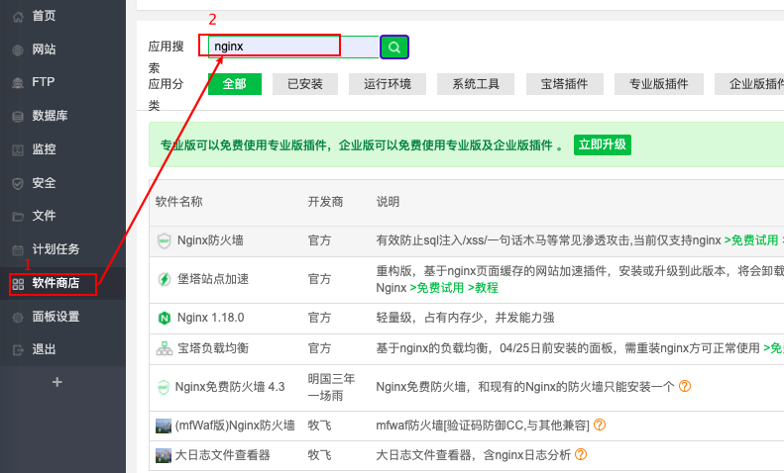This screenshot has height=473, width=784.
Task: Click the monitor icon beside 监控
Action: pos(18,149)
